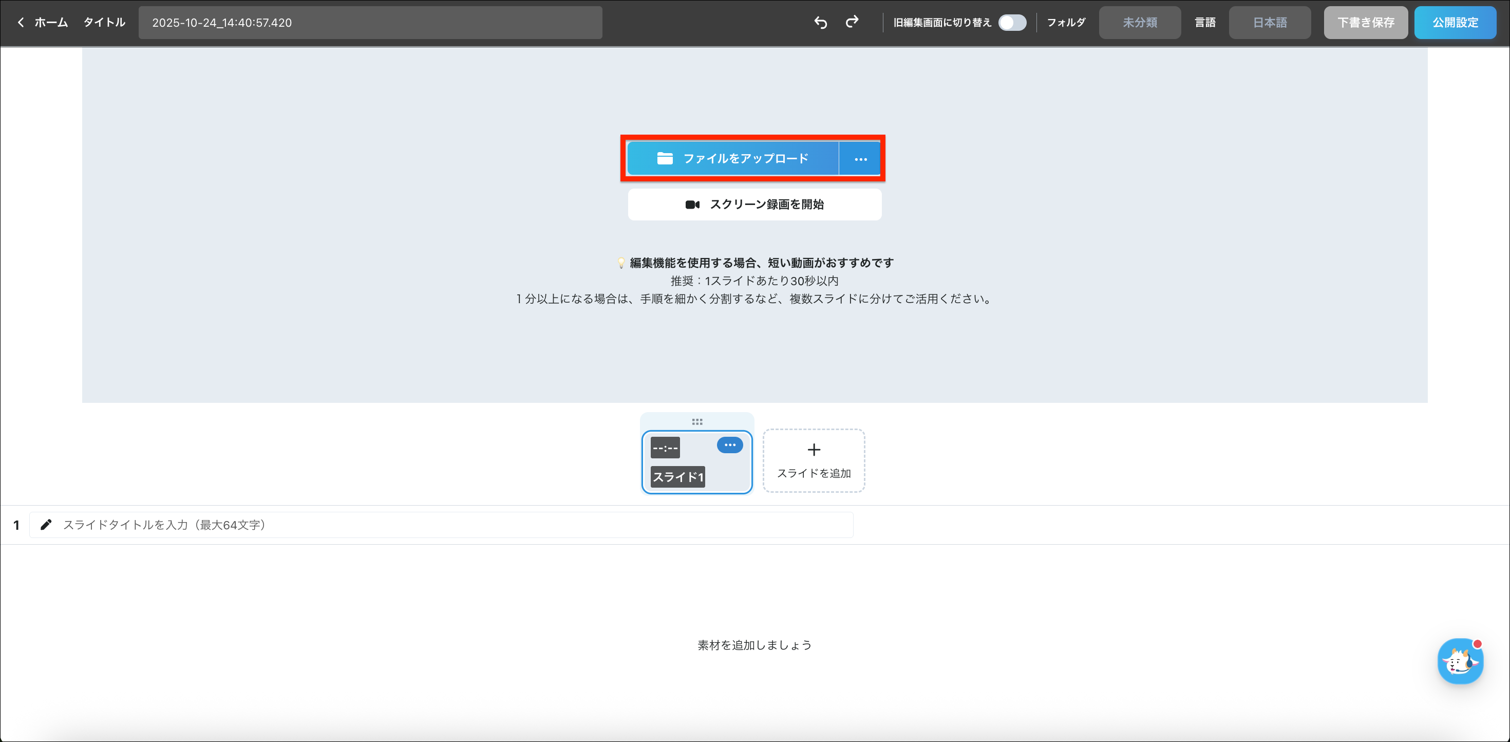The image size is (1510, 742).
Task: Open the chat assistant mascot icon
Action: point(1459,661)
